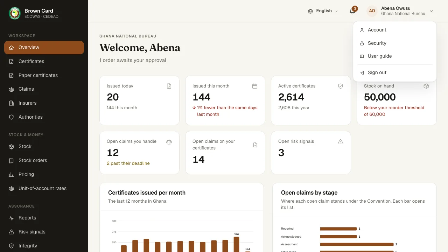Click the Reported stage bar

click(338, 229)
